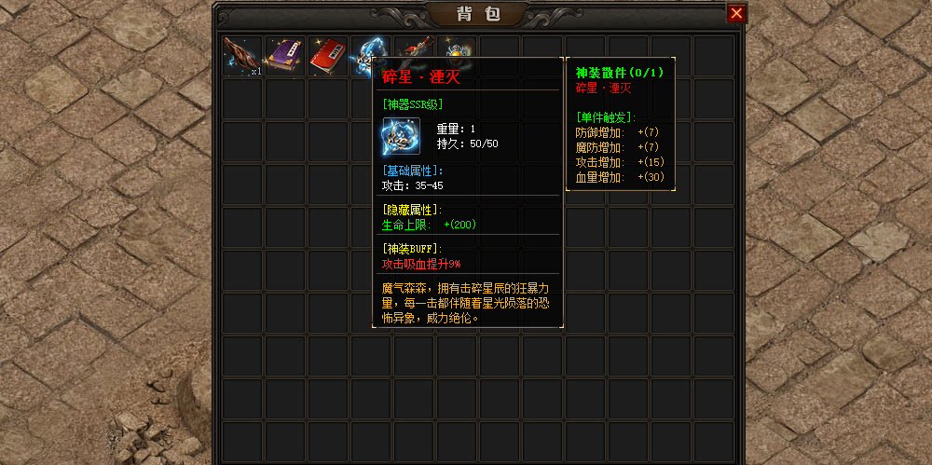Image resolution: width=932 pixels, height=465 pixels.
Task: Click the 持久: 50/50 durability text
Action: [468, 144]
